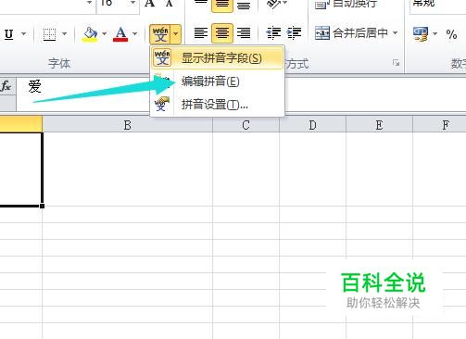Decrease indent
Viewport: 466px width, 339px height.
tap(273, 33)
